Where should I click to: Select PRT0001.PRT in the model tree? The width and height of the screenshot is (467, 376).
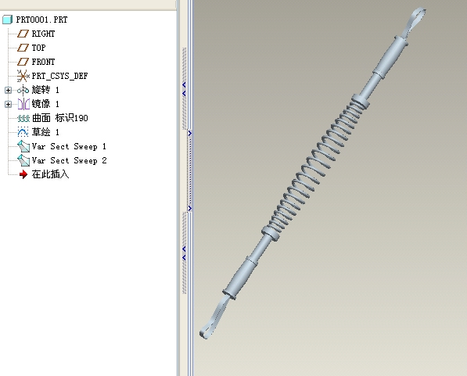[41, 20]
